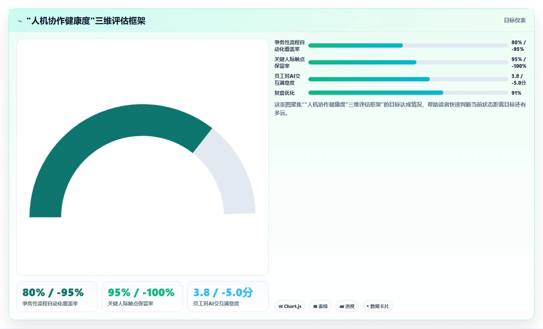The width and height of the screenshot is (543, 329).
Task: Click the 事务性流程自动化覆盖率 progress label
Action: 290,46
